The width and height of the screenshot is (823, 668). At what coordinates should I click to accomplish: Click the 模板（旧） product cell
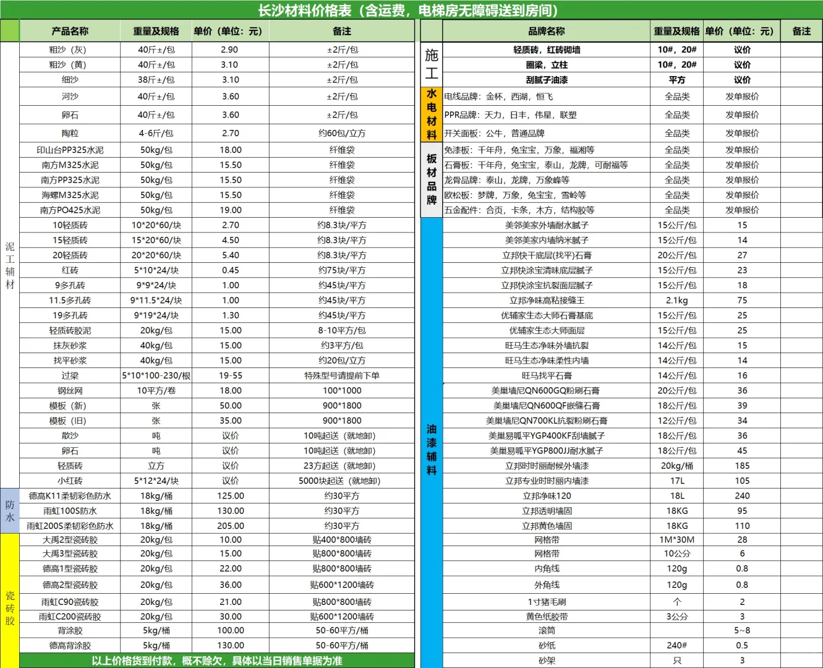pyautogui.click(x=70, y=421)
